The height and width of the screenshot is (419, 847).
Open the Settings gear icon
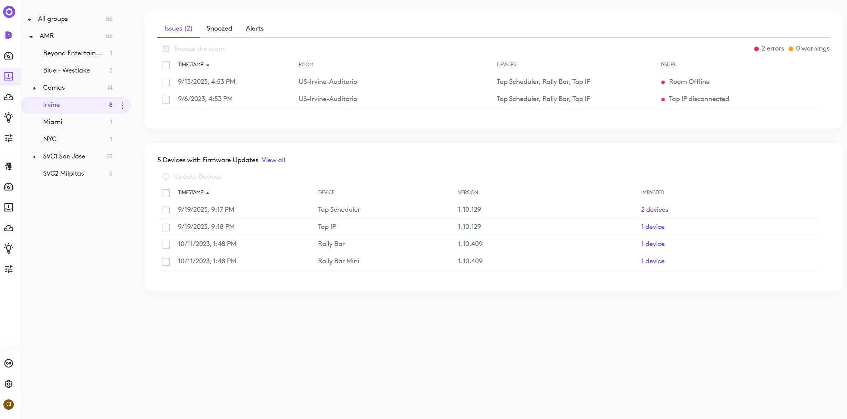click(9, 384)
